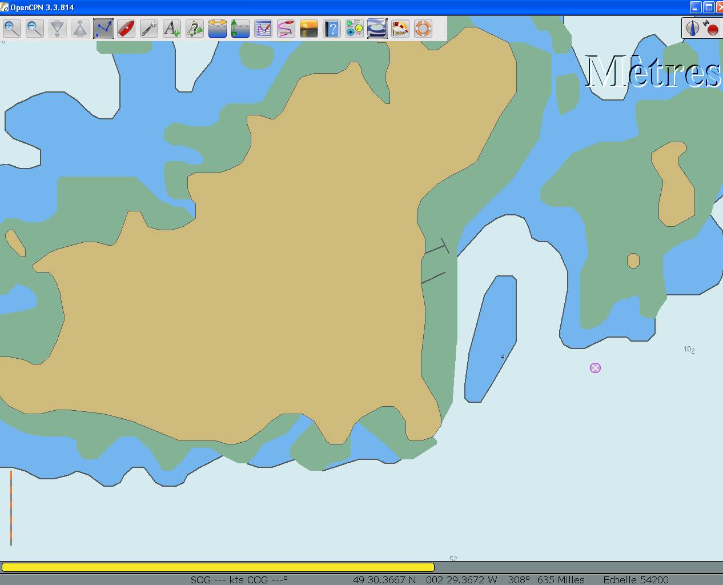Click the blue compass north indicator
The image size is (723, 585).
pos(693,28)
